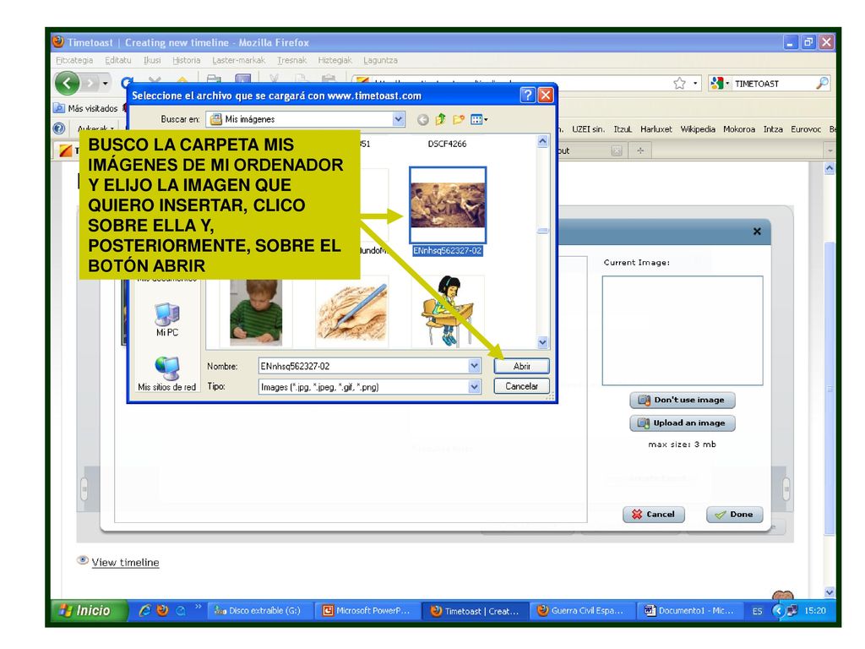
Task: Click the Don't use image button
Action: click(x=683, y=400)
